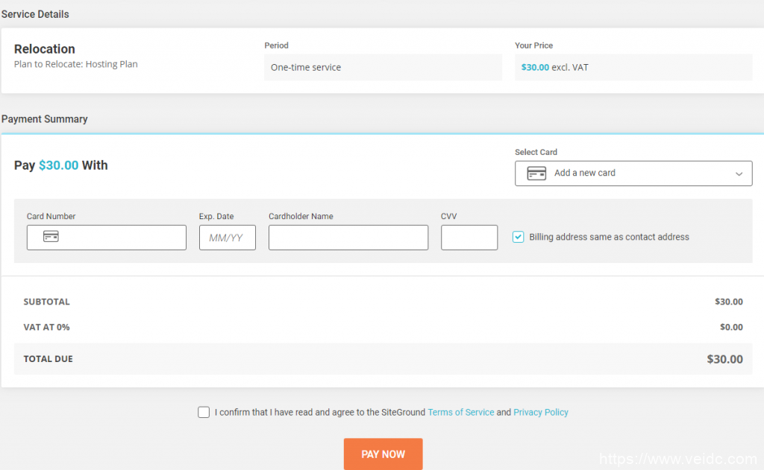The image size is (764, 470).
Task: Expand the Select Card dropdown chevron
Action: (739, 174)
